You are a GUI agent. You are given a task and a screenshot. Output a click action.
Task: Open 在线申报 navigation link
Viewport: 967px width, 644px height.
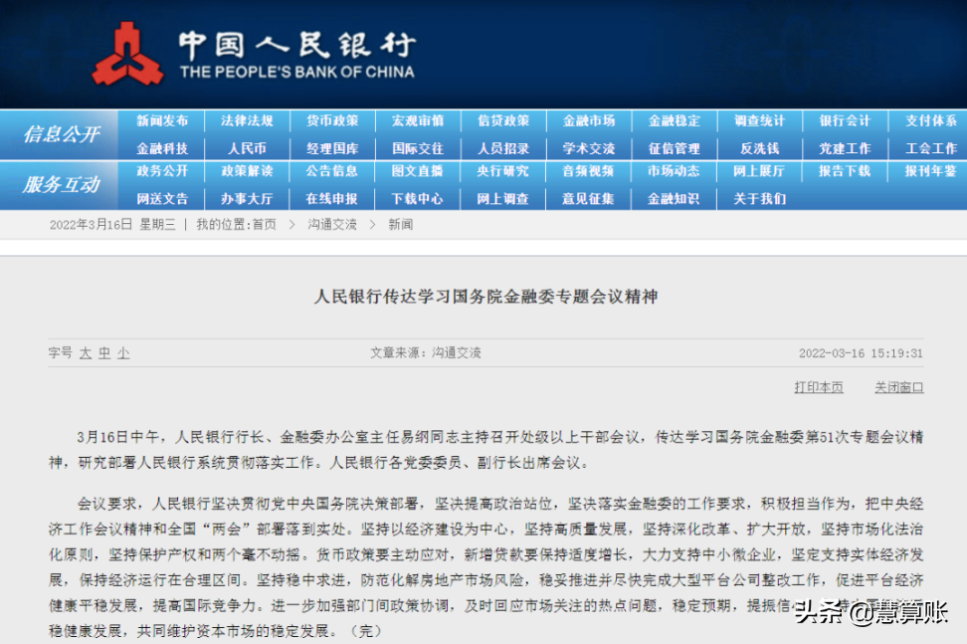click(332, 199)
